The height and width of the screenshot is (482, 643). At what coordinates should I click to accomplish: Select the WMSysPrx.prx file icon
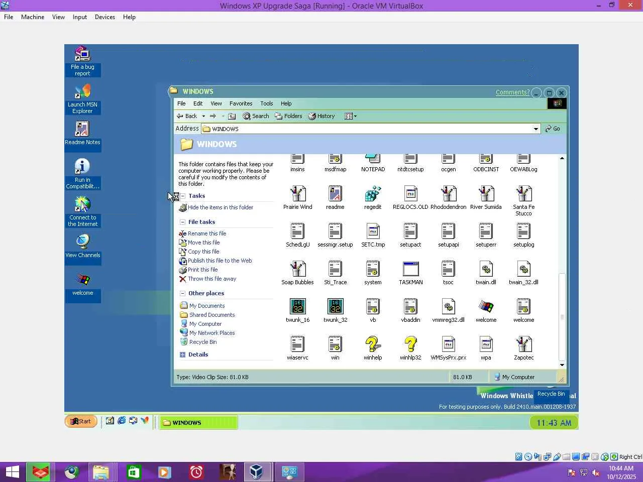click(448, 344)
